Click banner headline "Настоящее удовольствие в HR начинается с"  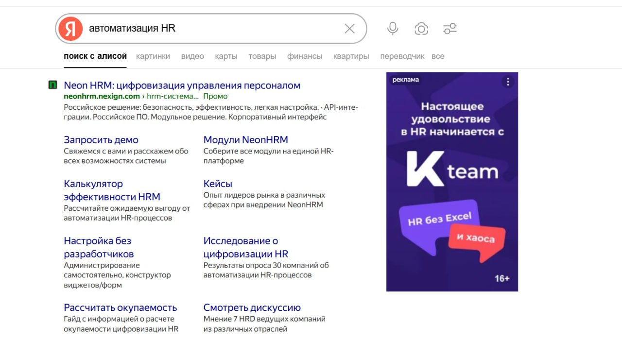coord(452,119)
